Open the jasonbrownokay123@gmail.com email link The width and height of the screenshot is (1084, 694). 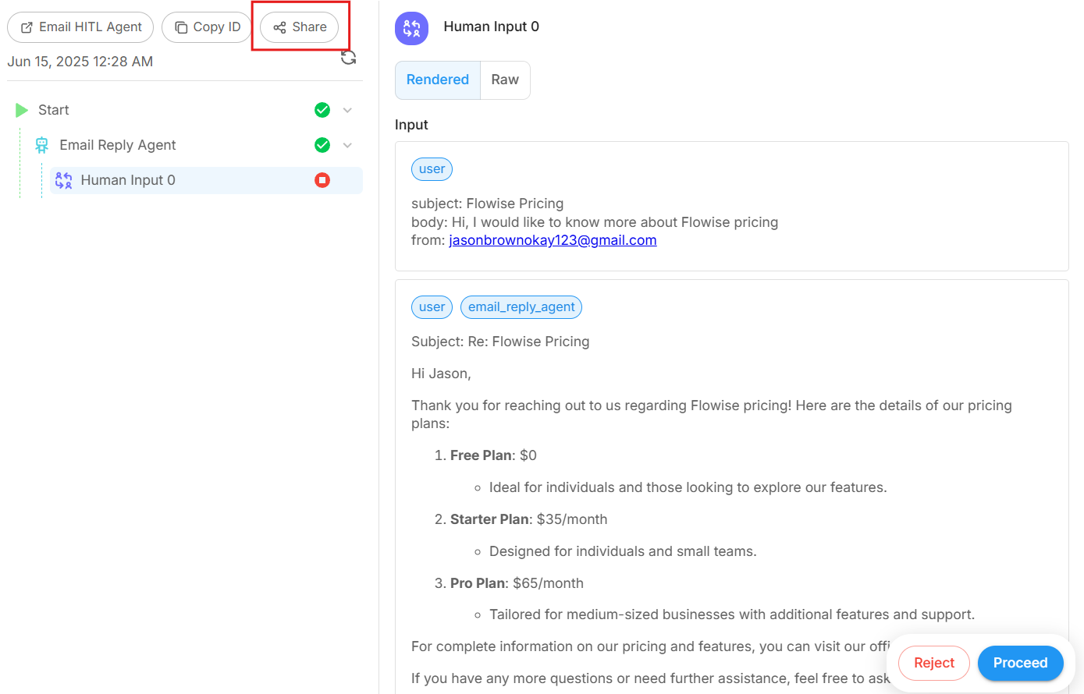click(x=553, y=240)
